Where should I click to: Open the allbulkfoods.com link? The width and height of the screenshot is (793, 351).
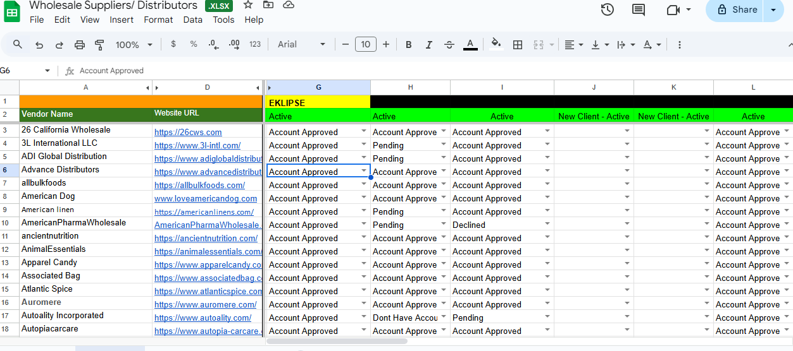click(199, 185)
